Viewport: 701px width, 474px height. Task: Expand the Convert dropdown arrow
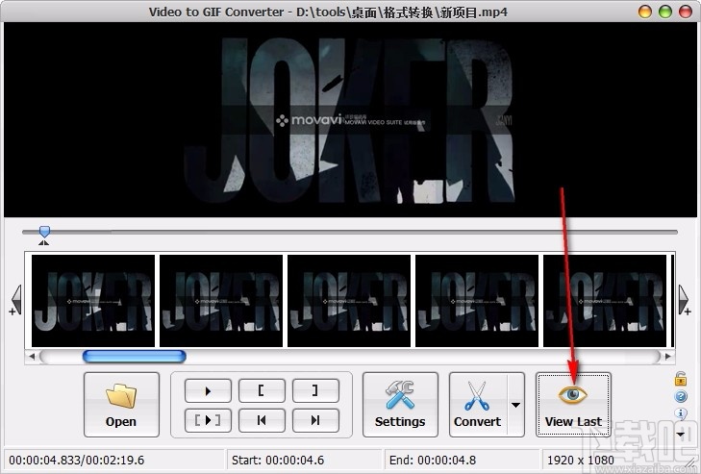click(516, 405)
